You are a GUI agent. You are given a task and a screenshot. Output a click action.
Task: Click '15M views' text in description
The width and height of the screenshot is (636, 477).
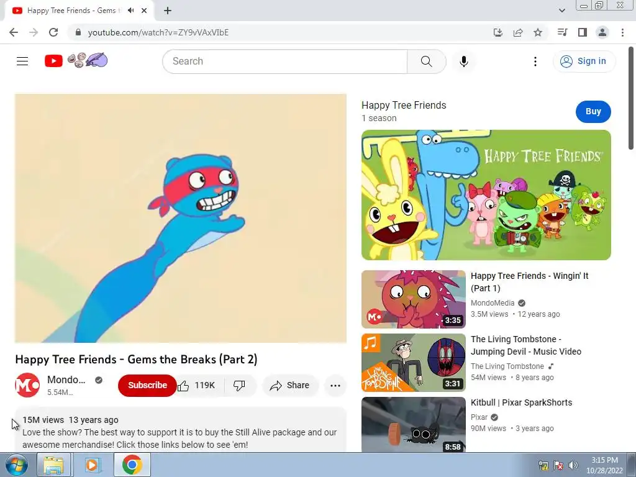tap(43, 420)
